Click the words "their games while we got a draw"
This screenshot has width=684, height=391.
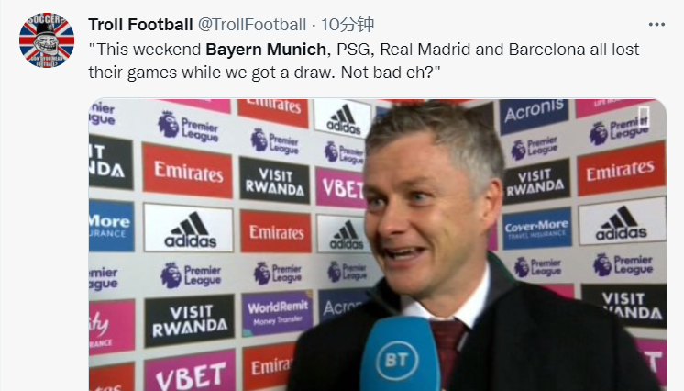(x=211, y=73)
